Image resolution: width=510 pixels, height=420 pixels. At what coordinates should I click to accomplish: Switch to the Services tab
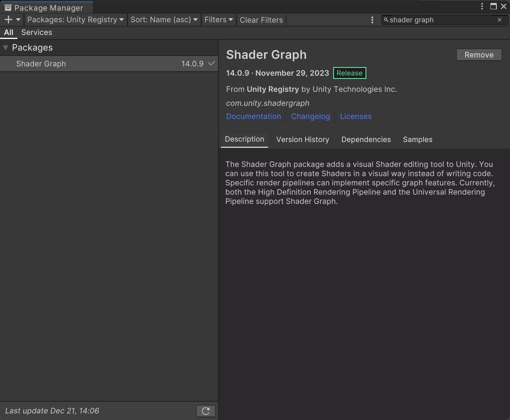[x=37, y=32]
